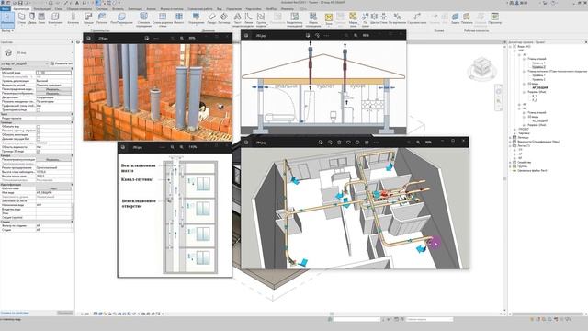588x331 pixels.
Task: Select the Model Text tool
Action: pos(237,18)
